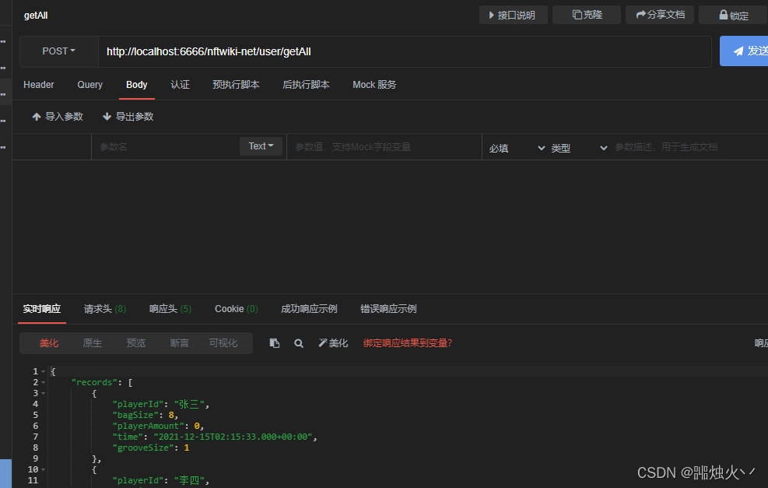The height and width of the screenshot is (488, 768).
Task: Expand the 必填 required dropdown
Action: coord(517,148)
